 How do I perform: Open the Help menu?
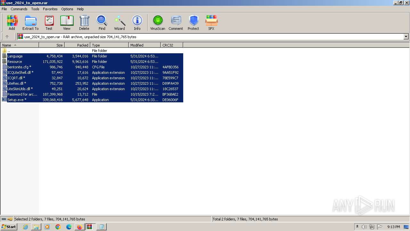(x=80, y=9)
